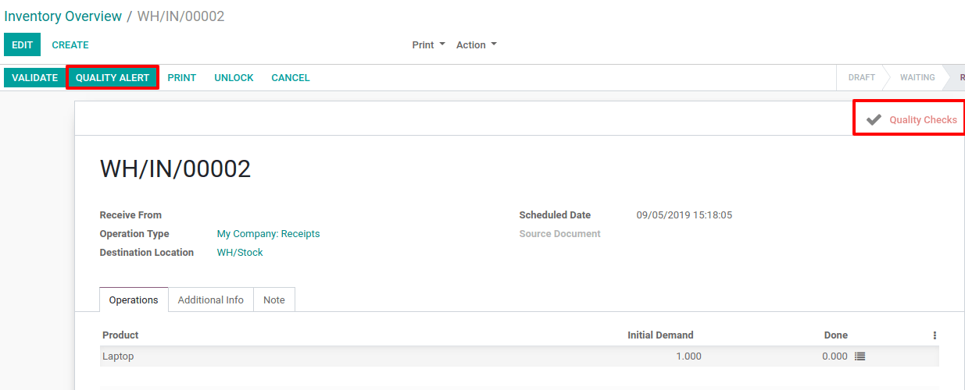Image resolution: width=965 pixels, height=390 pixels.
Task: Select the Laptop product row
Action: tap(520, 356)
